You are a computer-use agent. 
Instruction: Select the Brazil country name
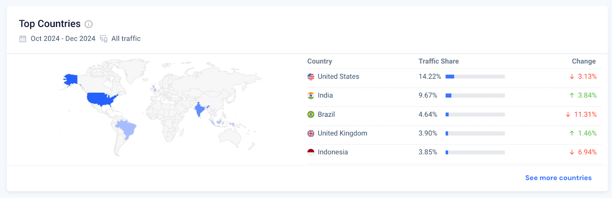coord(326,114)
